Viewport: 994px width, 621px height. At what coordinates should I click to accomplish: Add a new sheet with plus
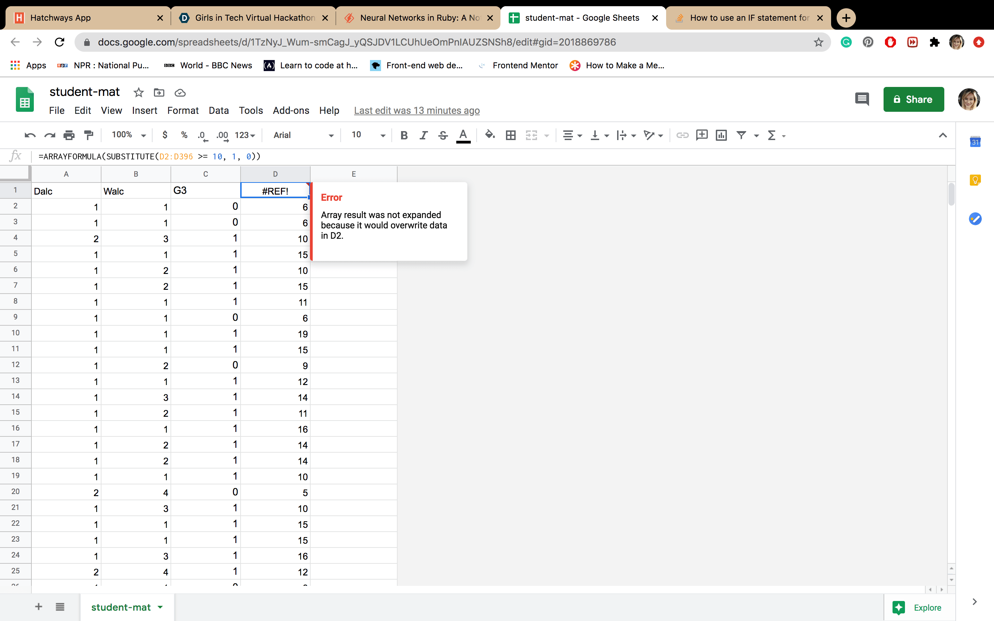(39, 607)
